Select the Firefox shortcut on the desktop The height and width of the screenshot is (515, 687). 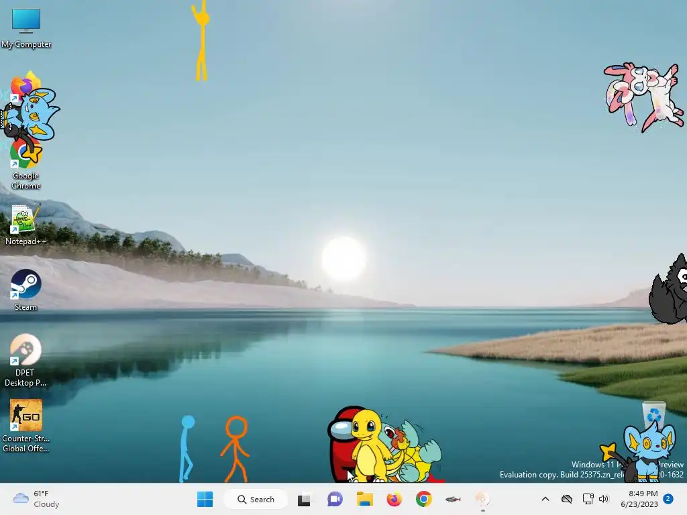25,85
